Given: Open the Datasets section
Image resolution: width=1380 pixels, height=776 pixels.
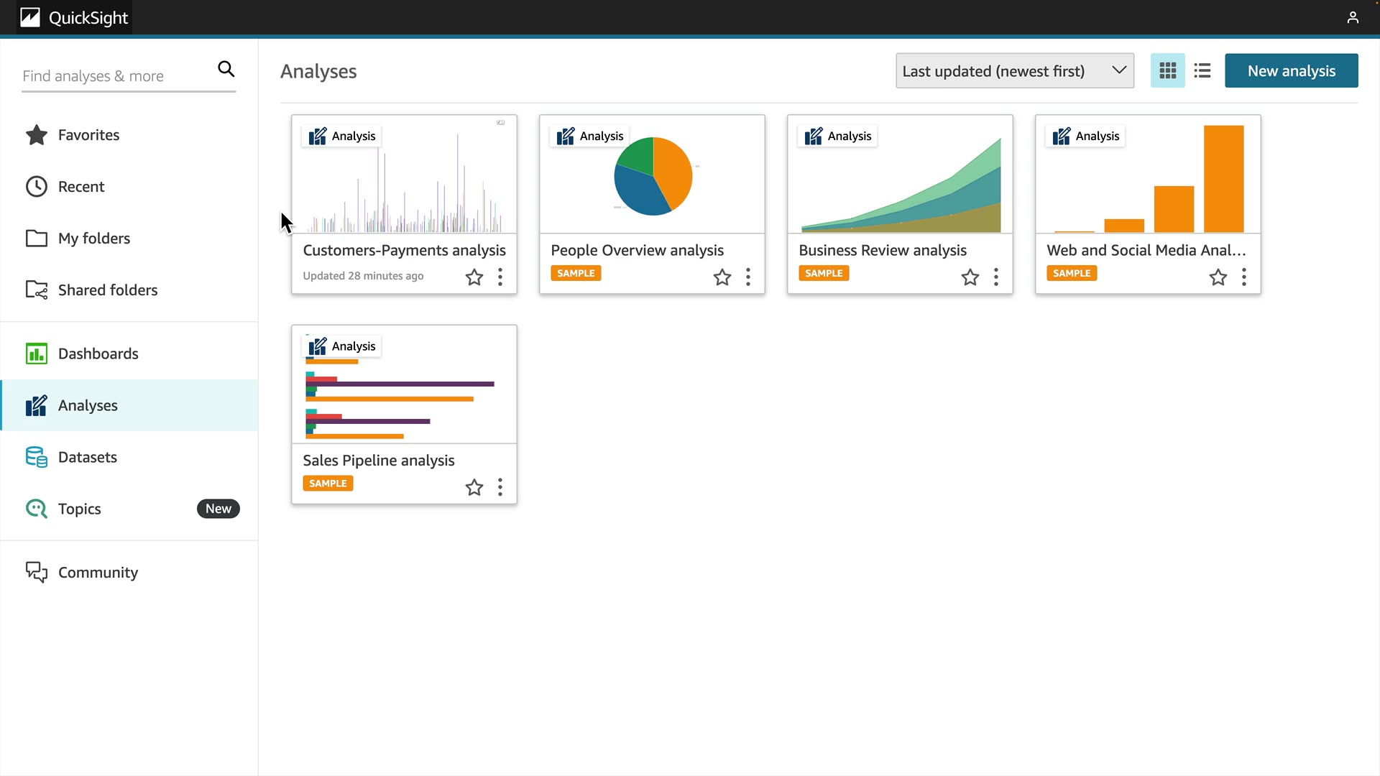Looking at the screenshot, I should (x=87, y=457).
